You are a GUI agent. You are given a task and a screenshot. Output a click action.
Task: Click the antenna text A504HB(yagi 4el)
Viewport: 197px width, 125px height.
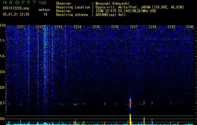point(111,15)
